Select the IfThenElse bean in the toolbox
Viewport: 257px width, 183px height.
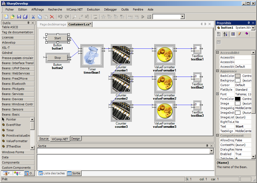click(x=13, y=146)
